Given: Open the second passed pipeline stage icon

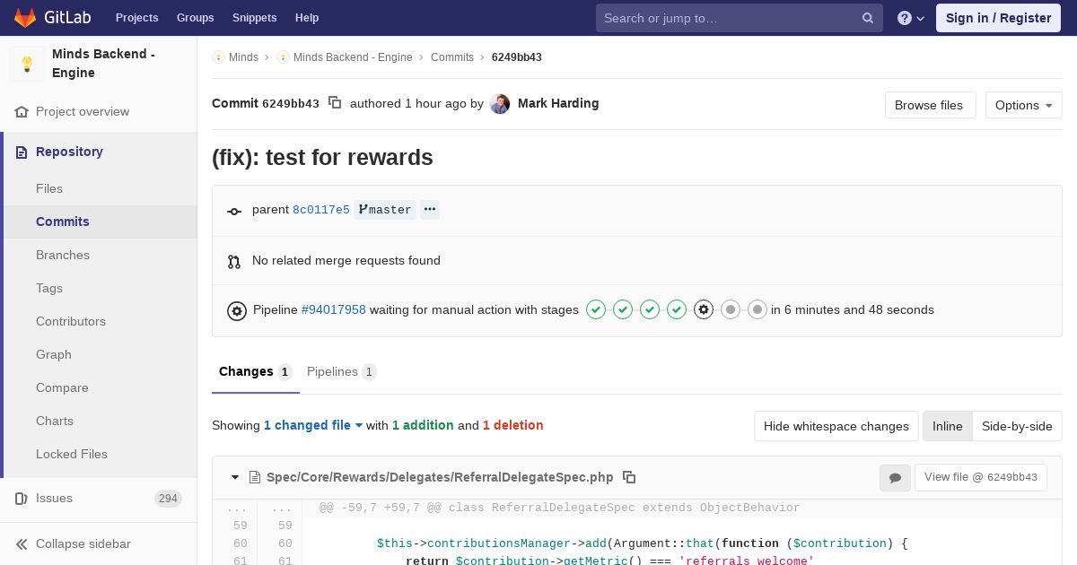Looking at the screenshot, I should 623,309.
